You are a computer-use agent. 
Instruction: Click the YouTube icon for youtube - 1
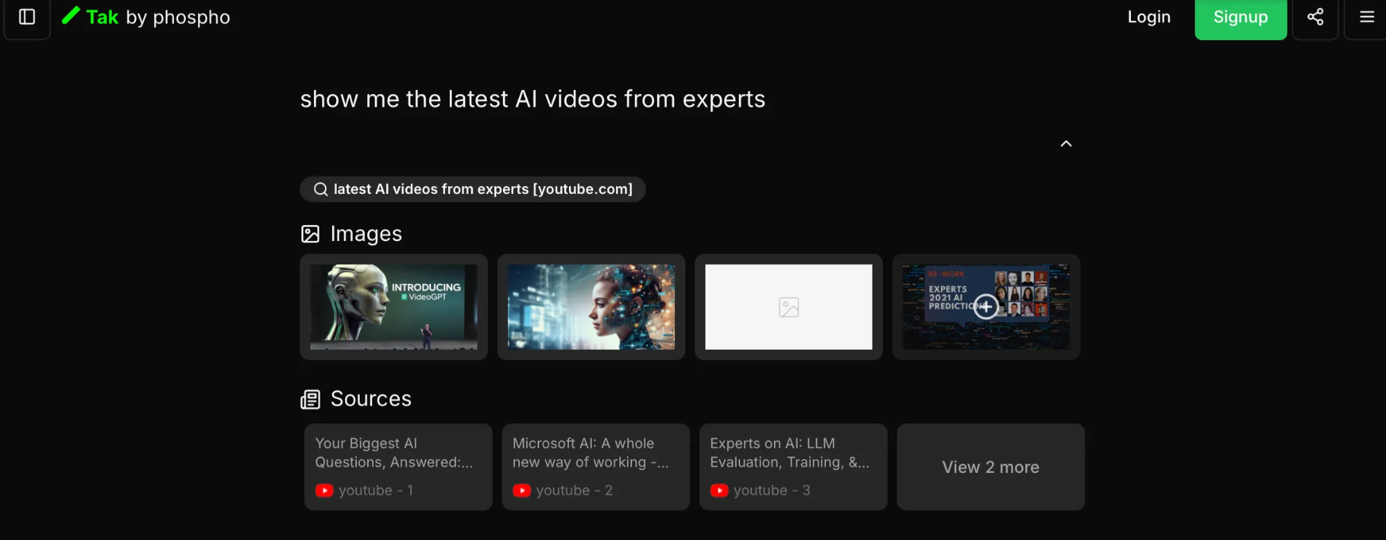(324, 490)
